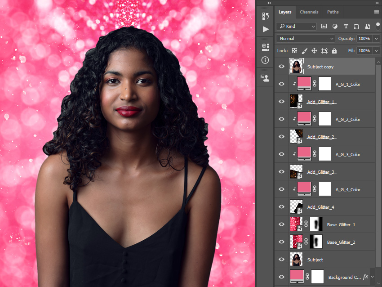This screenshot has width=382, height=287.
Task: Click the A_G_1_Color pink fill swatch
Action: [x=304, y=84]
